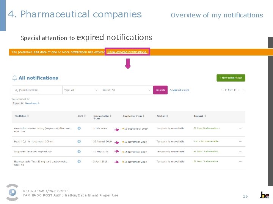Click the Reset search link
This screenshot has height=204, width=273.
pyautogui.click(x=32, y=103)
